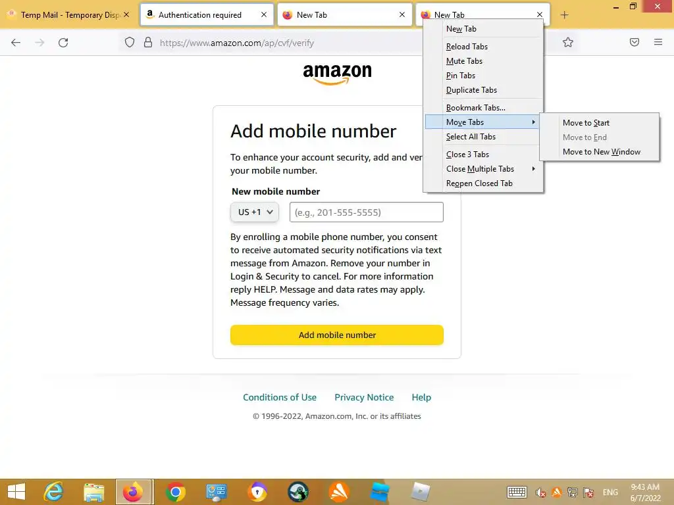674x505 pixels.
Task: Switch to Temp Mail tab
Action: pyautogui.click(x=70, y=14)
